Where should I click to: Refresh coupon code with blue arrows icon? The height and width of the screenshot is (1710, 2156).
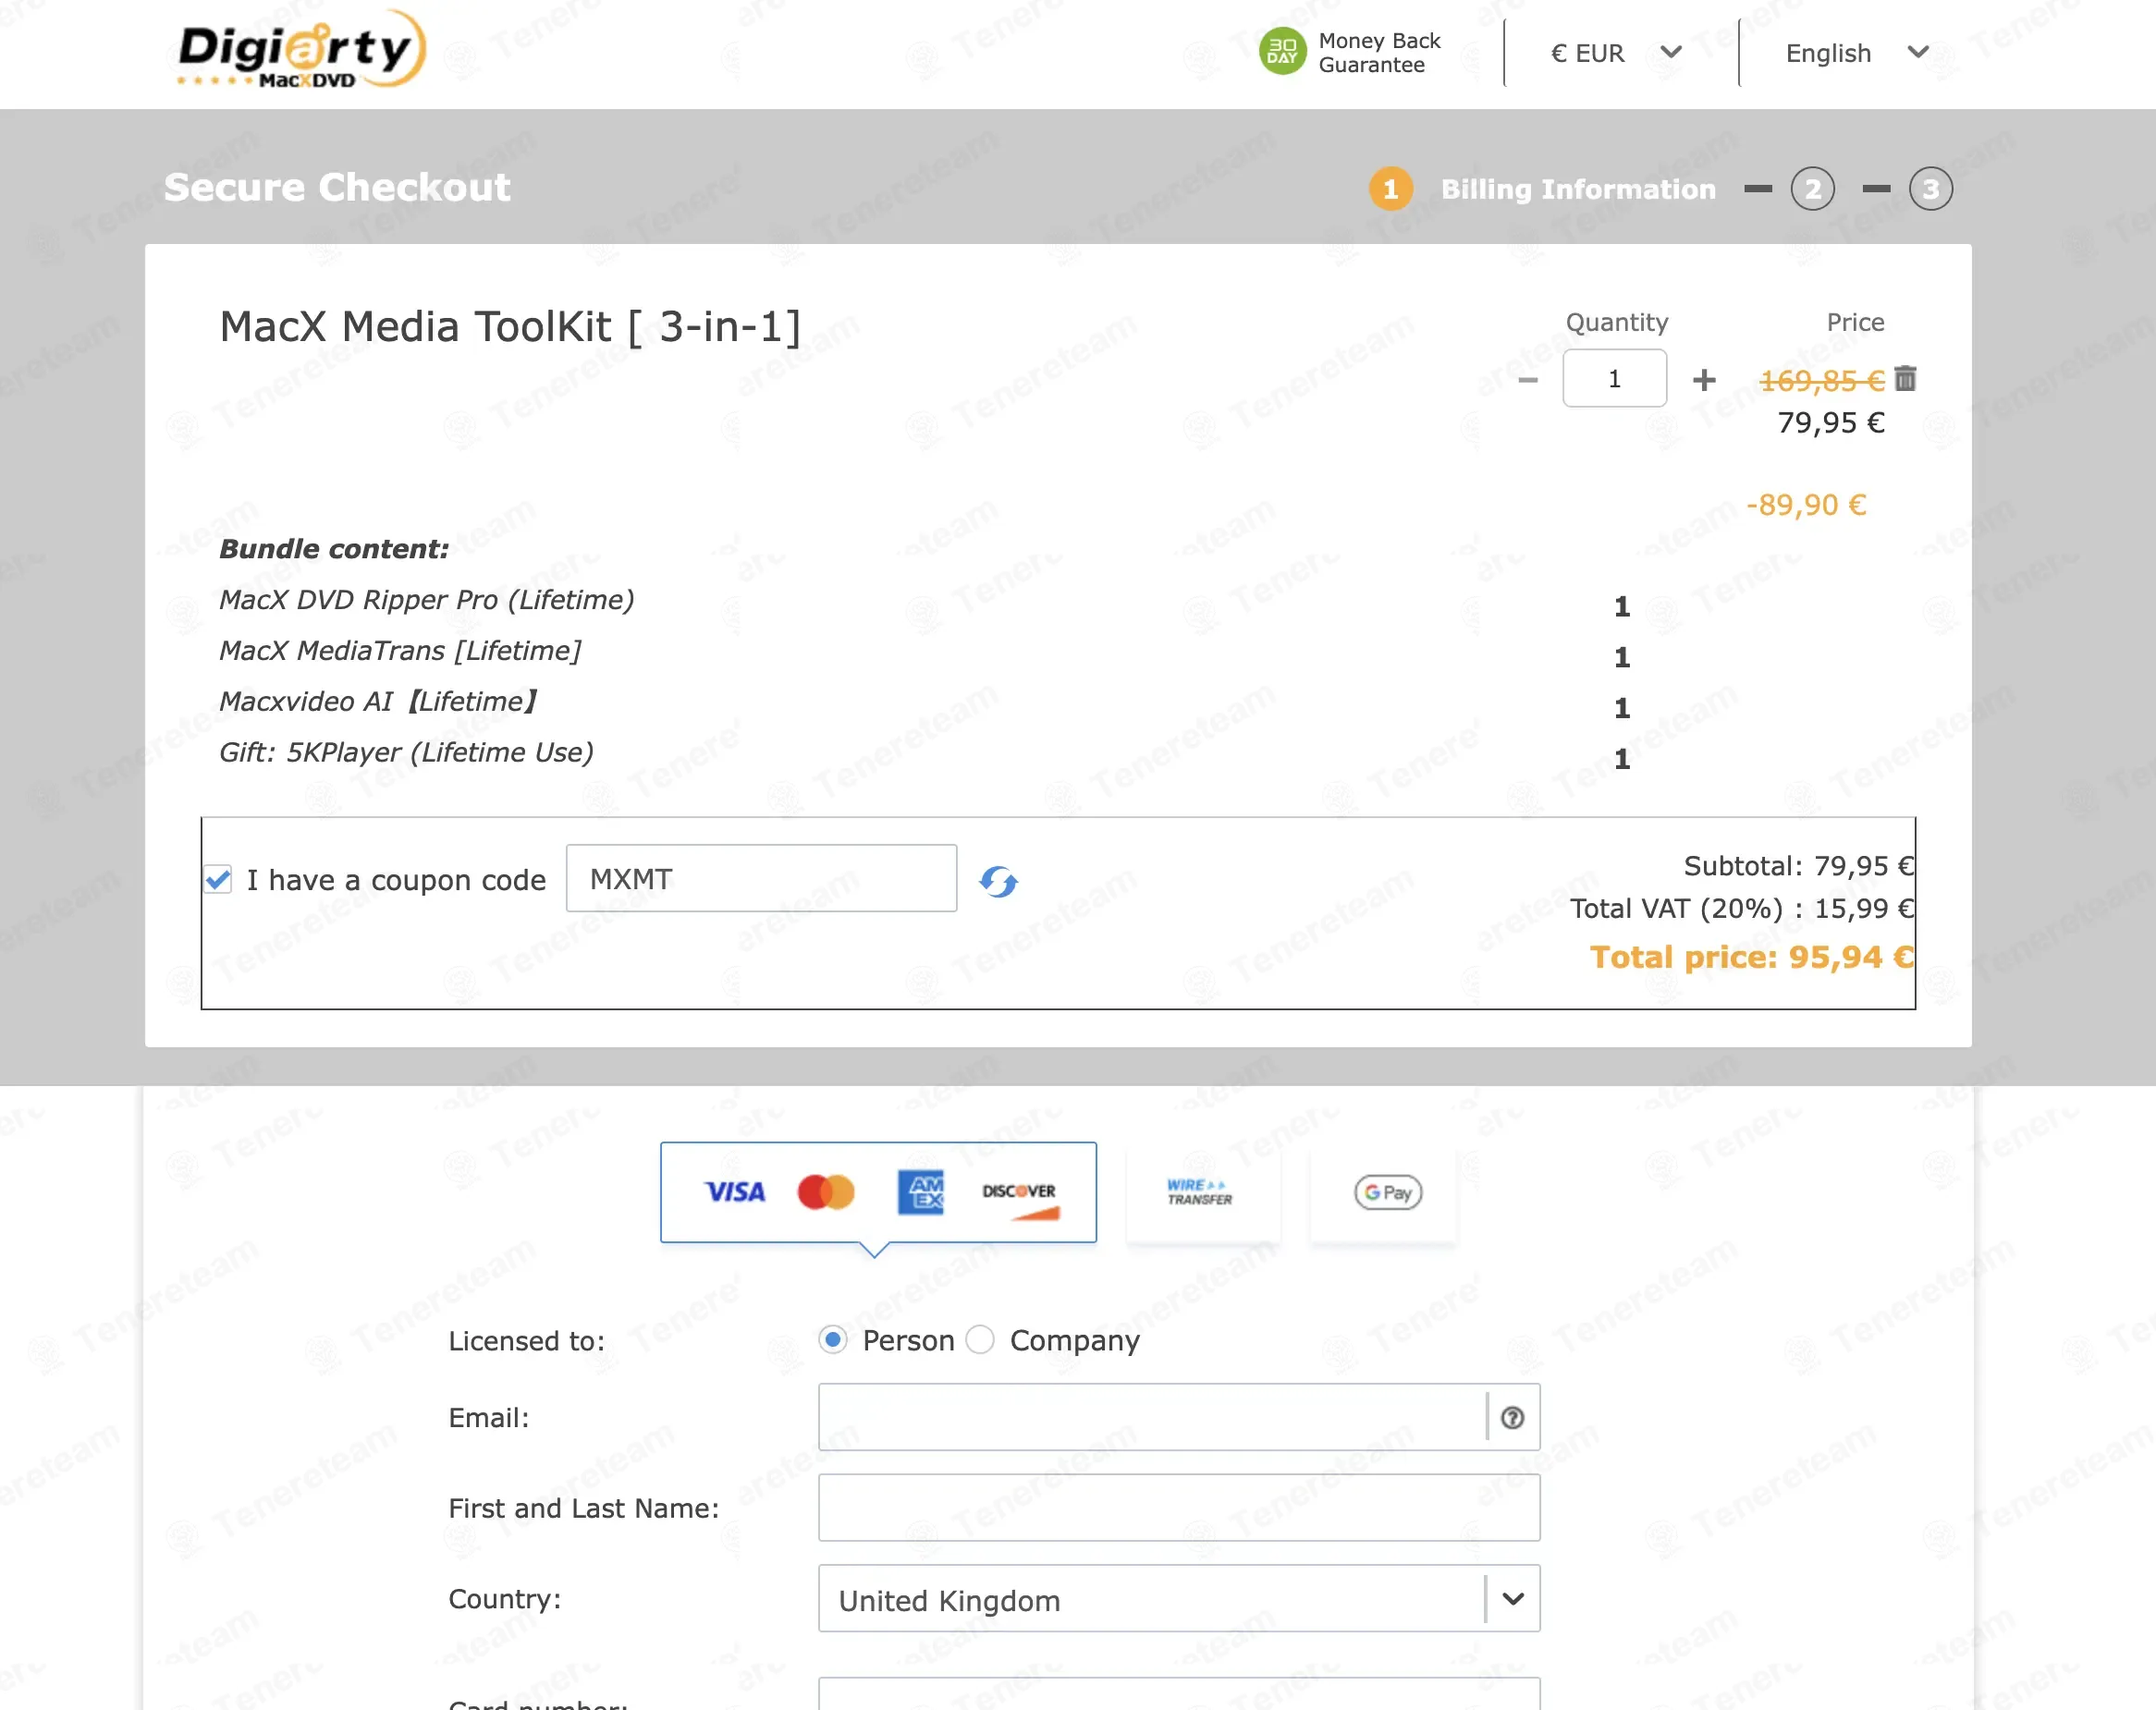point(997,881)
